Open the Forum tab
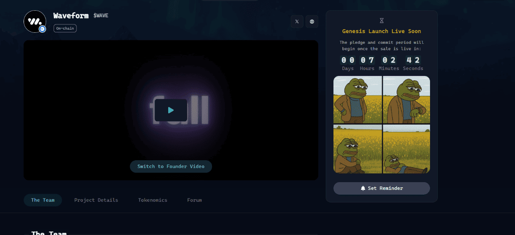The height and width of the screenshot is (235, 515). (x=194, y=200)
